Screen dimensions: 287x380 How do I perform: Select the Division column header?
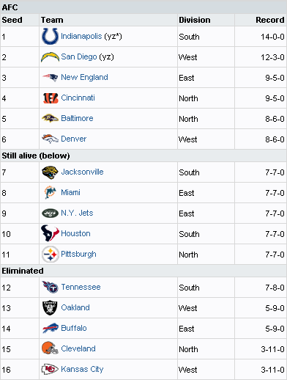coord(195,20)
